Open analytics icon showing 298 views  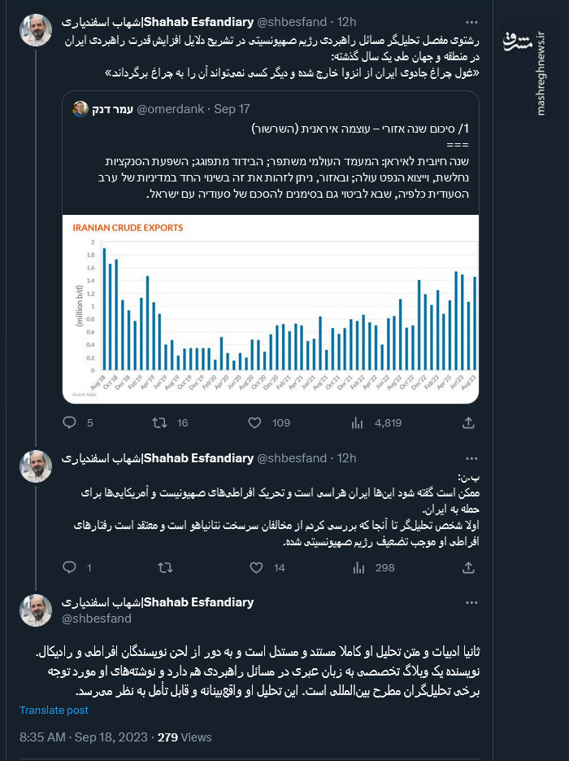pos(355,567)
